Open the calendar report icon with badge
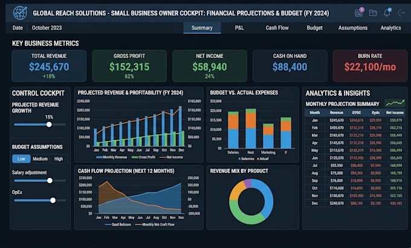 pos(359,12)
